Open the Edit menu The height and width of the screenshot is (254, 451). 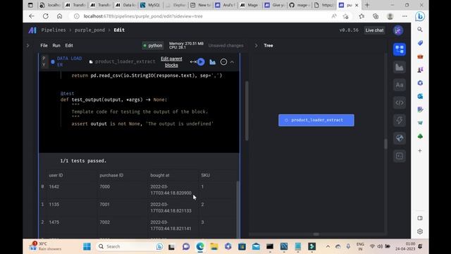(69, 45)
